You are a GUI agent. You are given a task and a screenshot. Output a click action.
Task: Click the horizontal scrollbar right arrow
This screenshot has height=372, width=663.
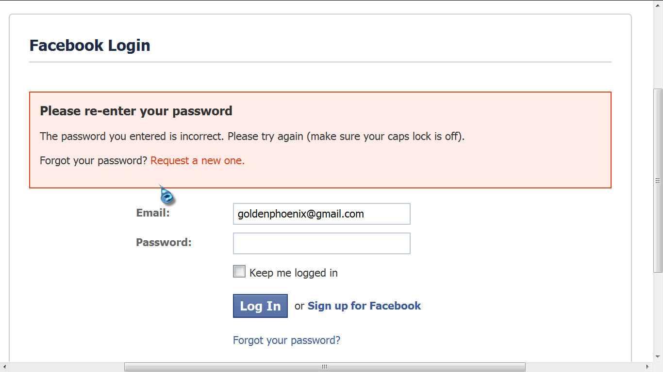pyautogui.click(x=647, y=367)
